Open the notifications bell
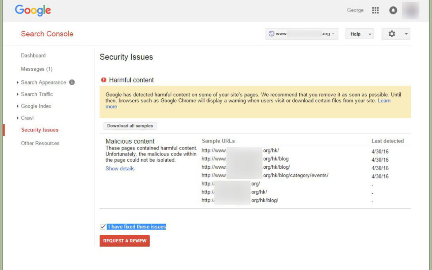 393,10
